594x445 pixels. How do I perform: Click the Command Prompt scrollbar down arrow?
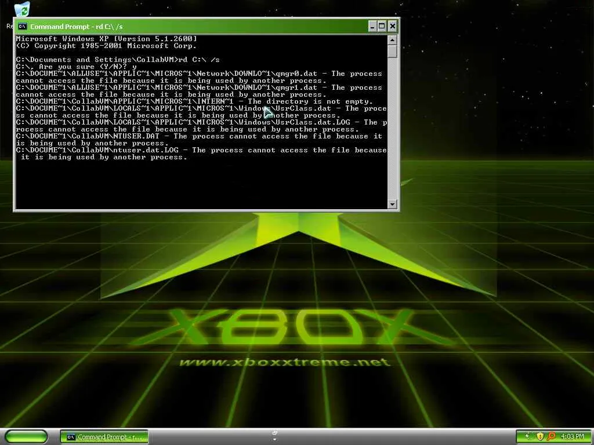[392, 204]
